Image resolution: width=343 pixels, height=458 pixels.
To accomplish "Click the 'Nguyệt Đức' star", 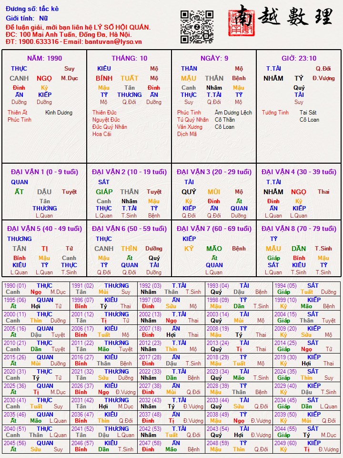I will pyautogui.click(x=106, y=120).
